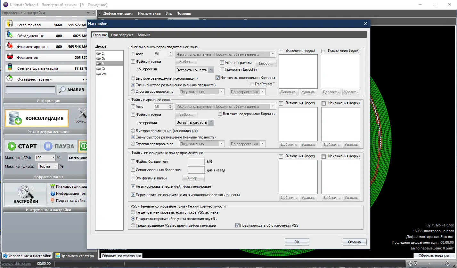The image size is (457, 268).
Task: Choose Быстрое размещение in the archive zone
Action: (133, 131)
